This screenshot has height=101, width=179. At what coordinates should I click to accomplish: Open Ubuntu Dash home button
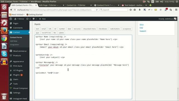click(x=4, y=8)
